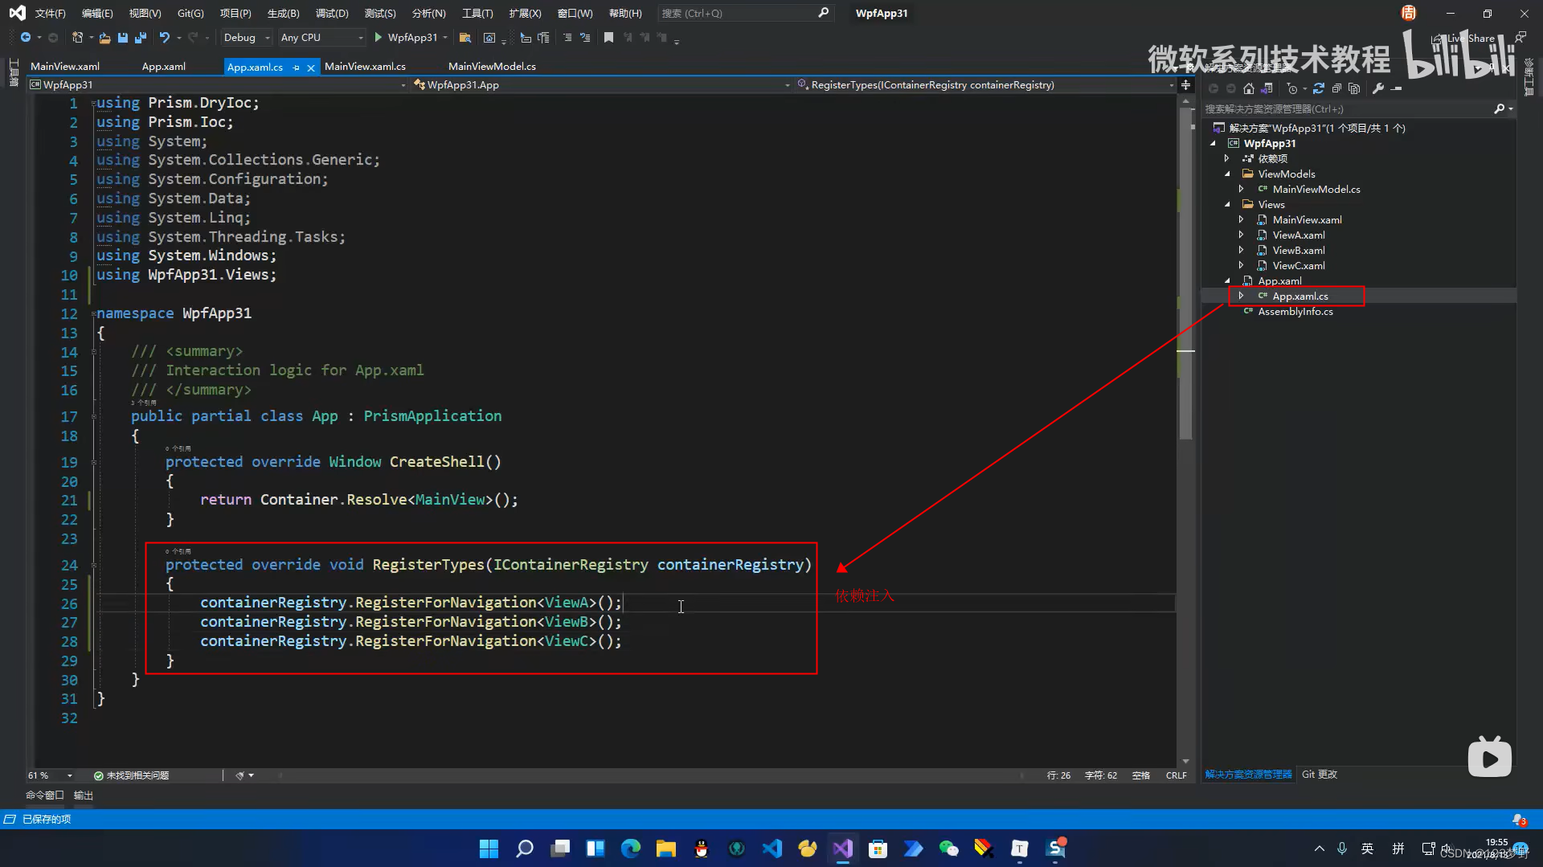Toggle pin on App.xaml.cs tab

pos(297,67)
